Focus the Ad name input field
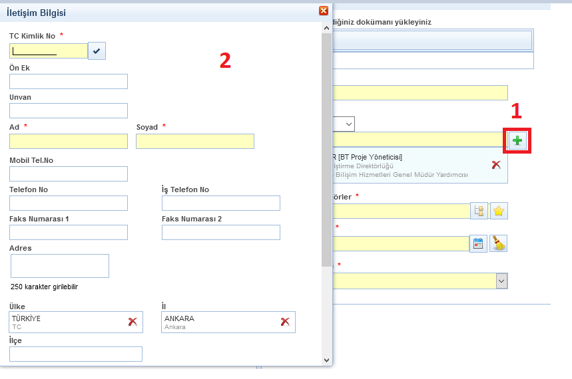The width and height of the screenshot is (572, 379). coord(69,141)
